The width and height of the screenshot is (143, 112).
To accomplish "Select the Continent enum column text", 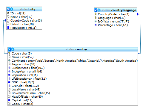I will point(75,61).
